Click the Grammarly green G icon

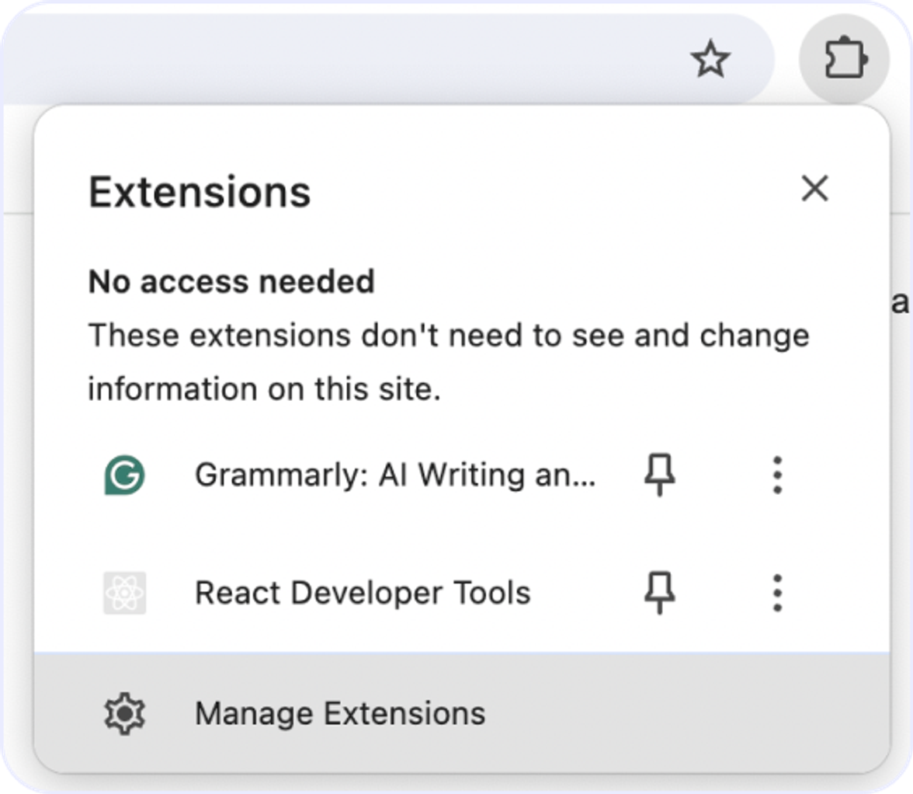(124, 475)
